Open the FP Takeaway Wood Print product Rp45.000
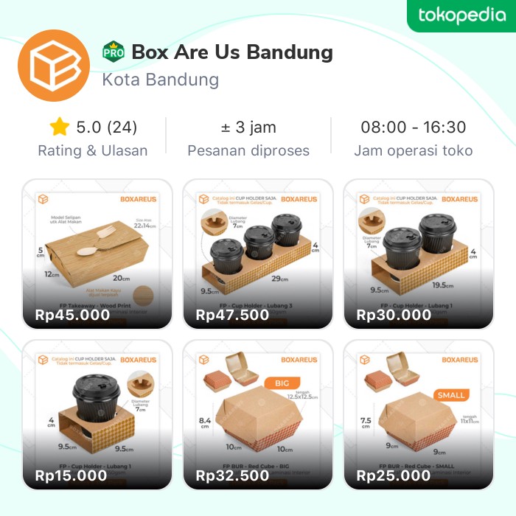This screenshot has height=516, width=516. coord(97,254)
